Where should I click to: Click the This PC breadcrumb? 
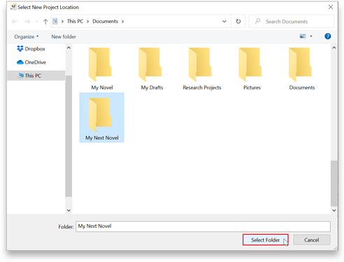pos(75,21)
